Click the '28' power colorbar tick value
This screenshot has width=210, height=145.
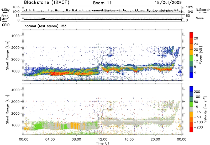[196, 38]
